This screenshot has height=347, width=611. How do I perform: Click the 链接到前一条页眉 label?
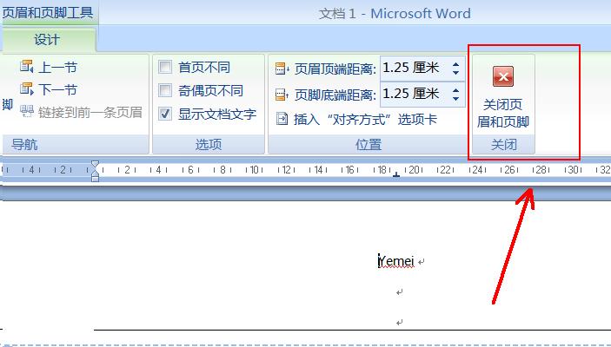[90, 113]
